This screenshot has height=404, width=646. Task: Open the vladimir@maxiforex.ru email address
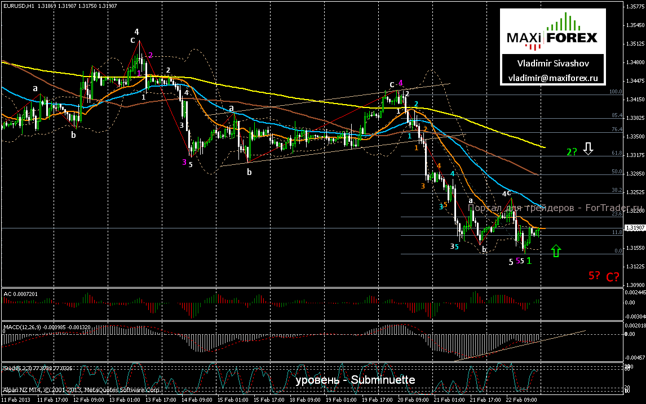click(553, 78)
